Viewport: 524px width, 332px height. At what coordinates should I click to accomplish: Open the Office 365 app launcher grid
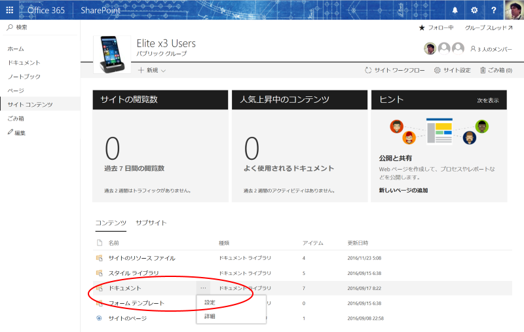coord(10,10)
